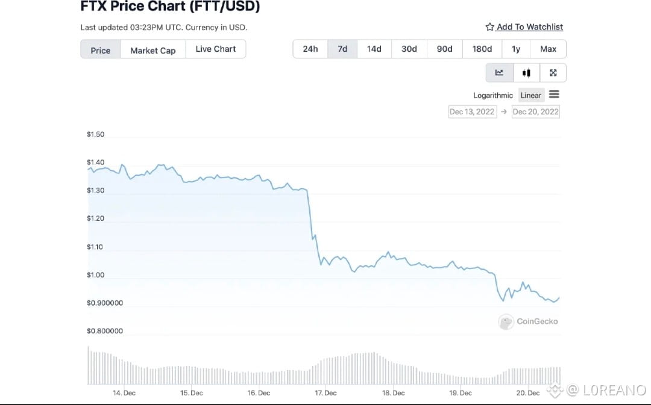Viewport: 651px width, 405px height.
Task: Click the CoinGecko logo watermark
Action: coord(506,322)
